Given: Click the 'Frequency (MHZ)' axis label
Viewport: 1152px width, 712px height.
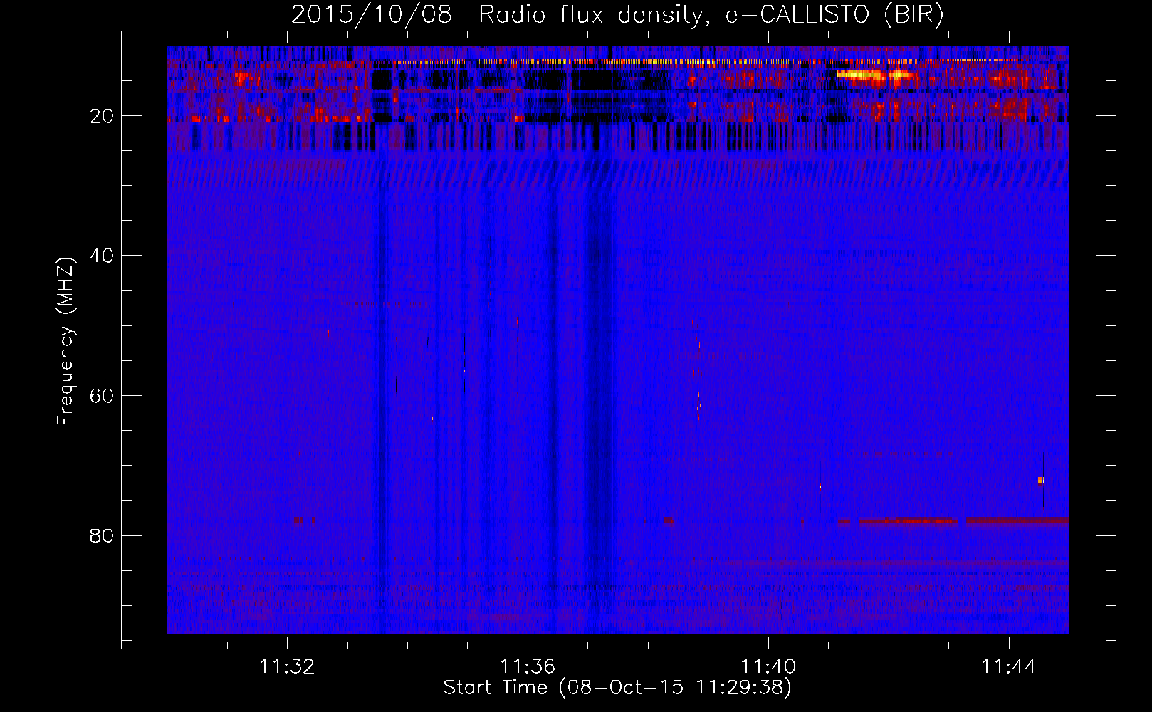Looking at the screenshot, I should tap(66, 342).
